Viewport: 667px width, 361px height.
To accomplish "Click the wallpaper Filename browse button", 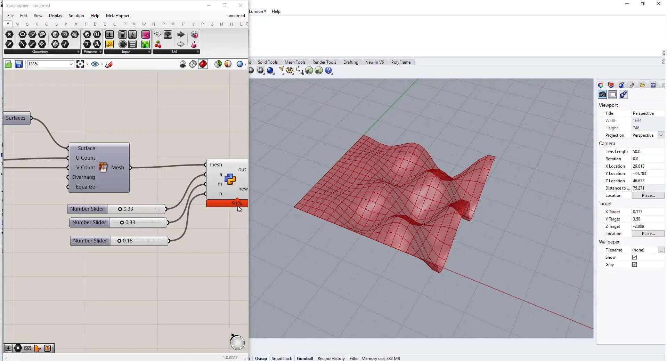I will coord(661,250).
